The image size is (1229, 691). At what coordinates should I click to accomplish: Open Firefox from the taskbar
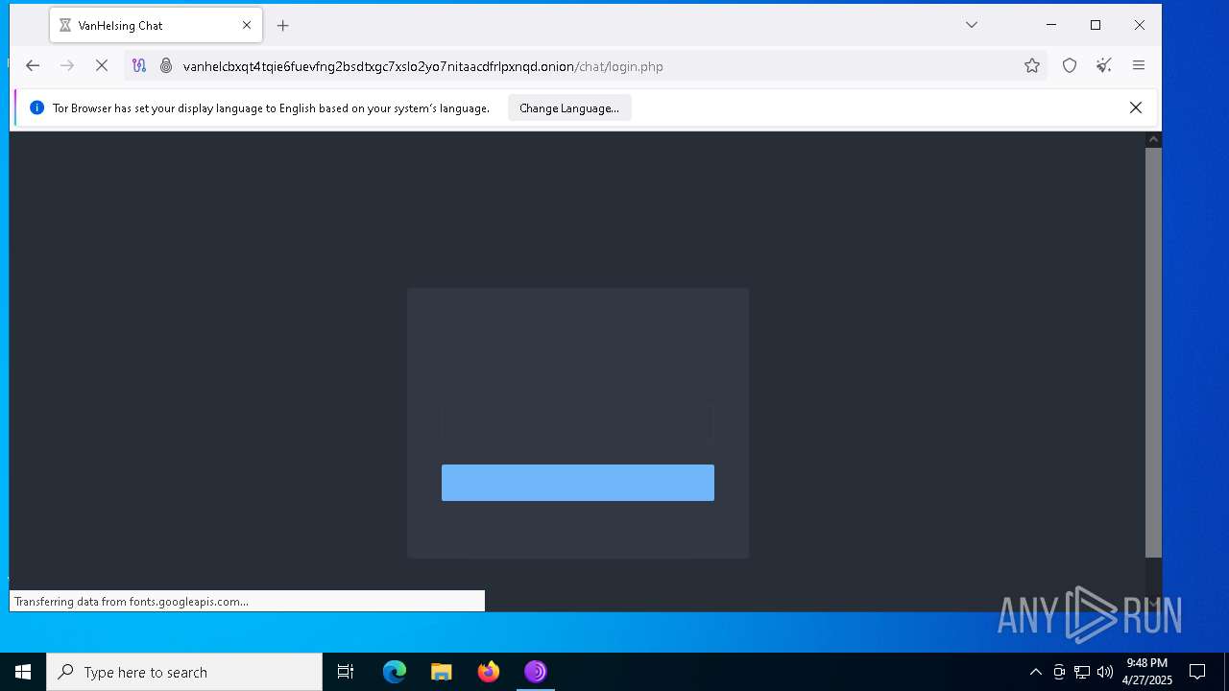coord(489,672)
